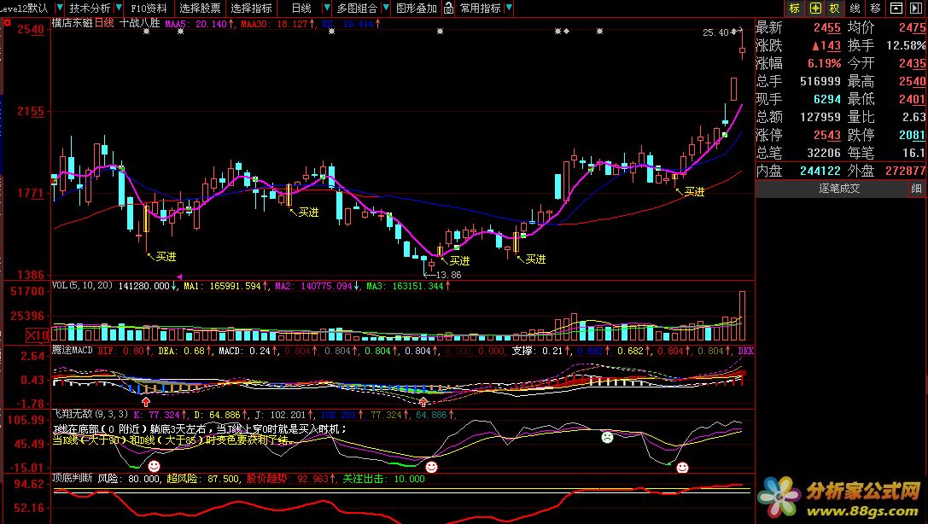This screenshot has width=928, height=524.
Task: Click the green sad face on KDJ panel
Action: coord(607,438)
